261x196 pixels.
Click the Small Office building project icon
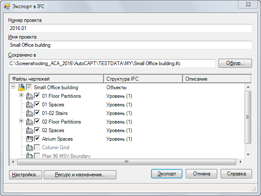coord(21,87)
